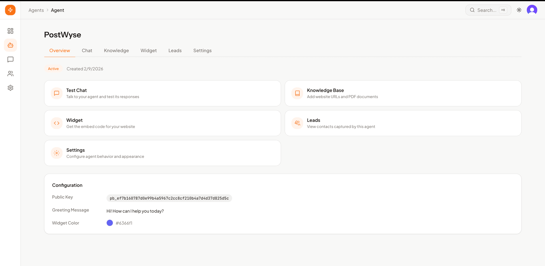
Task: Click the Test Chat speech bubble icon
Action: pyautogui.click(x=56, y=93)
